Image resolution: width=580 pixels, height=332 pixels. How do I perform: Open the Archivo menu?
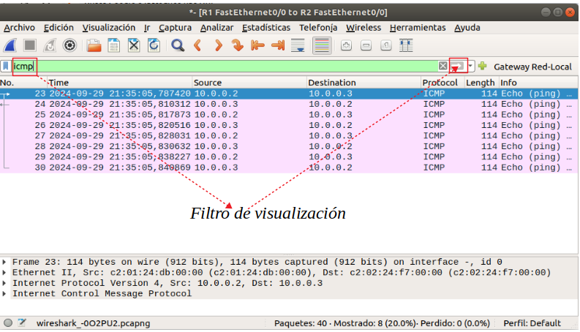(19, 28)
